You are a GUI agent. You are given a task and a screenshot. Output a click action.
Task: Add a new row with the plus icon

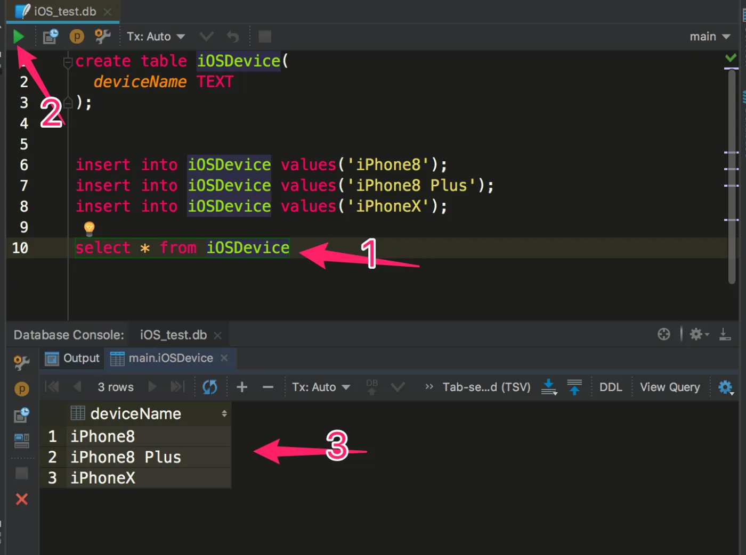pyautogui.click(x=242, y=387)
